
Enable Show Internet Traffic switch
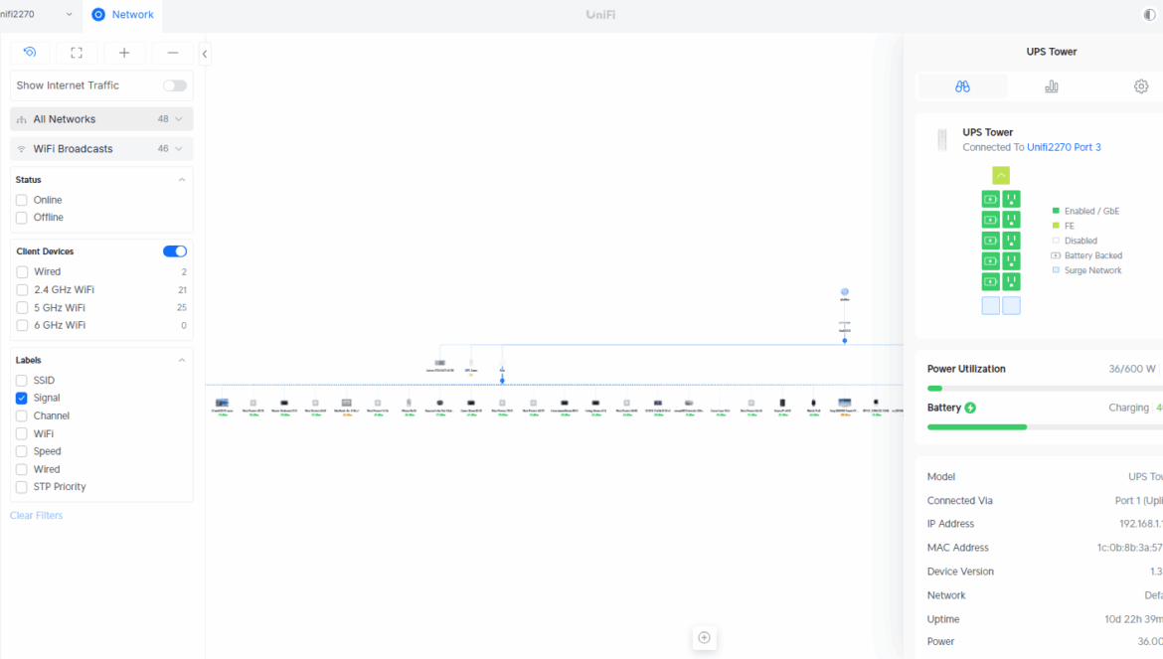175,85
